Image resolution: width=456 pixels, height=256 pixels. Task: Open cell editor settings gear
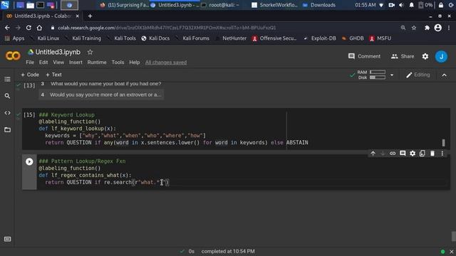point(413,154)
